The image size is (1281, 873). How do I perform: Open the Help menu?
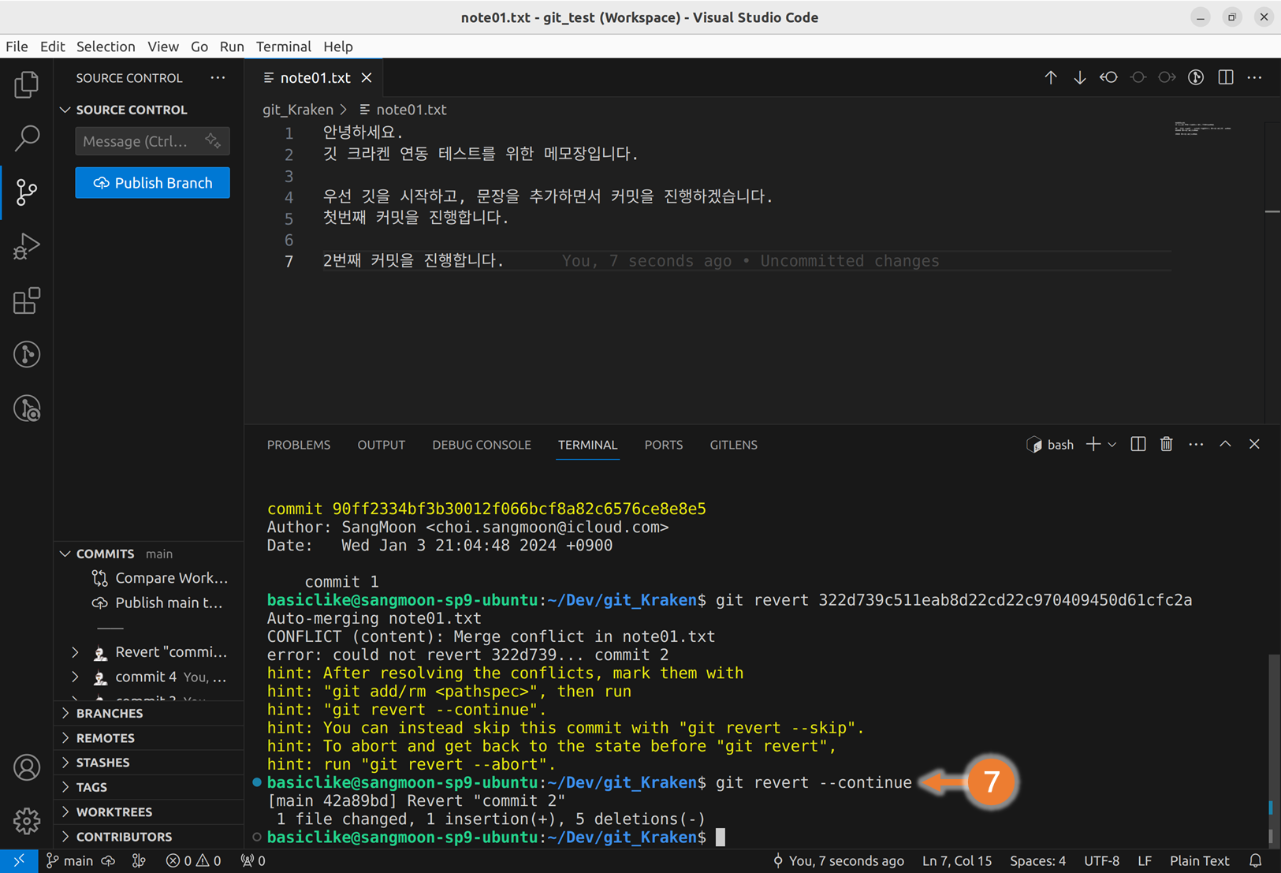pyautogui.click(x=338, y=47)
